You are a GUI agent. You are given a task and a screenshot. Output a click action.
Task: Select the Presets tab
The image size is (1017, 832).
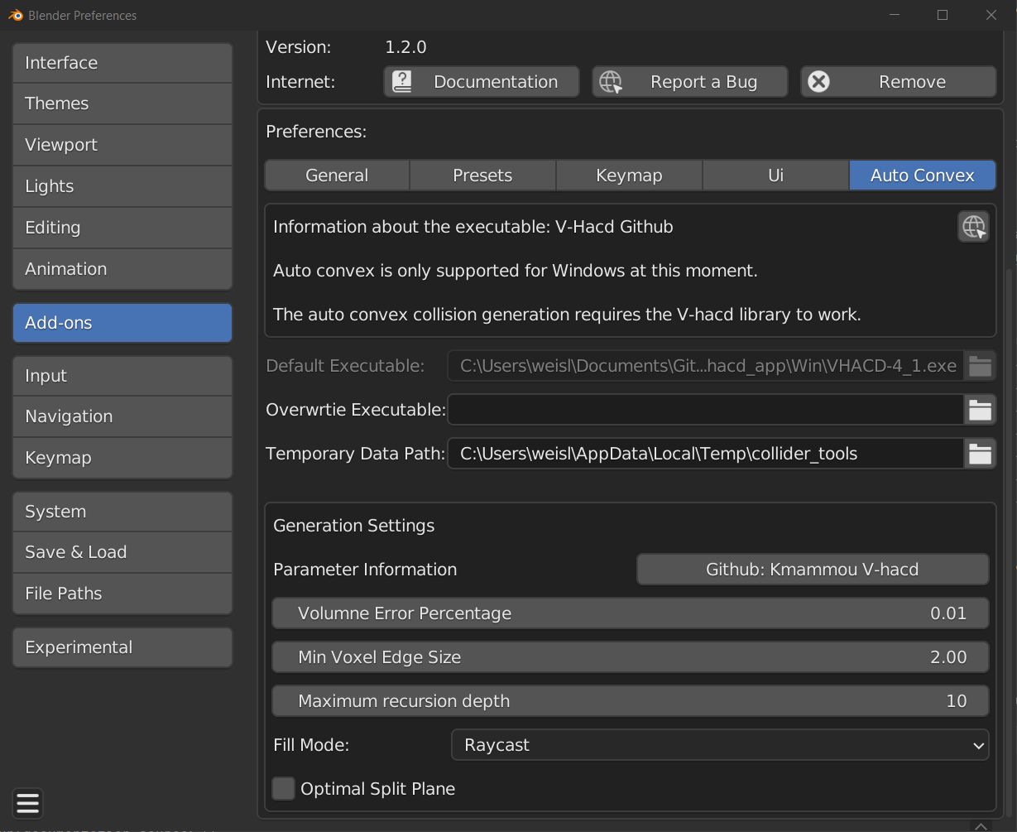482,176
